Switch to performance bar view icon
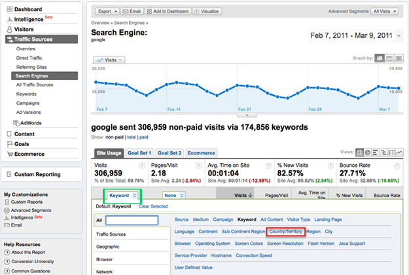This screenshot has width=409, height=275. click(376, 153)
